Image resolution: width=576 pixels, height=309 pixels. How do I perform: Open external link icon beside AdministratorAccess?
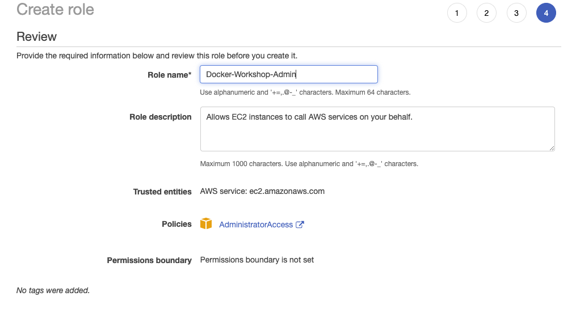tap(300, 225)
